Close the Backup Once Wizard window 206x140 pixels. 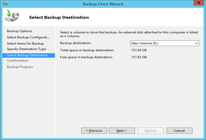point(199,3)
